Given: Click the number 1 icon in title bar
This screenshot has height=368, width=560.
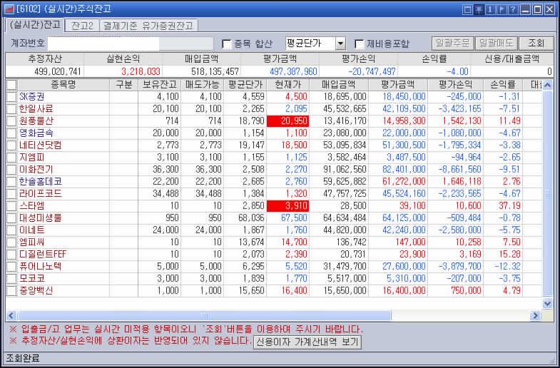Looking at the screenshot, I should (490, 9).
